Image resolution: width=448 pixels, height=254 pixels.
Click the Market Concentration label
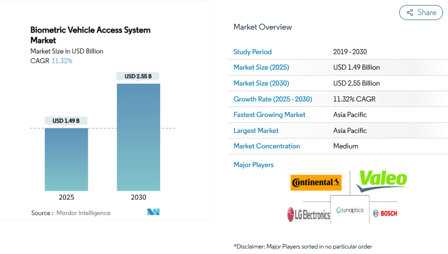click(266, 146)
